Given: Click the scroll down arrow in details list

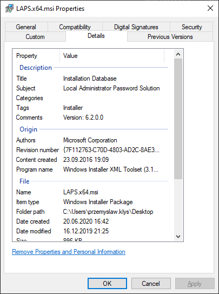Looking at the screenshot, I should pos(178,236).
